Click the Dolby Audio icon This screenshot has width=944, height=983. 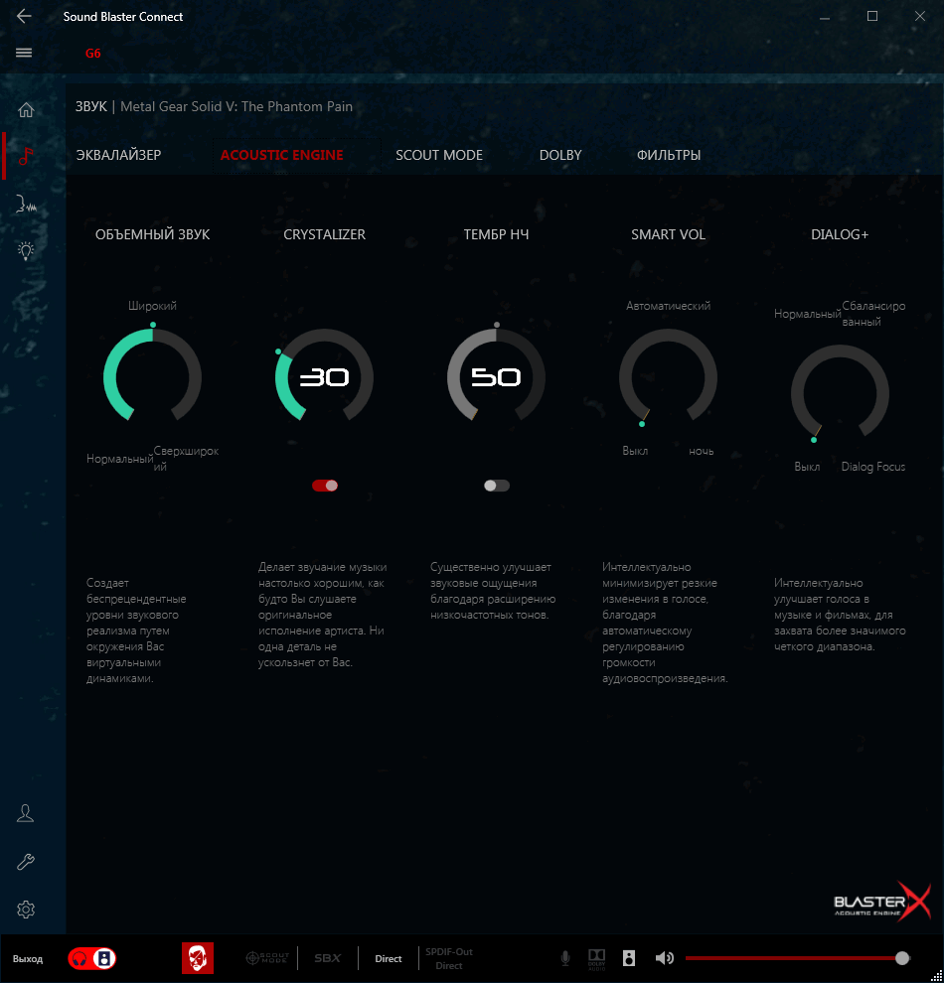tap(596, 959)
